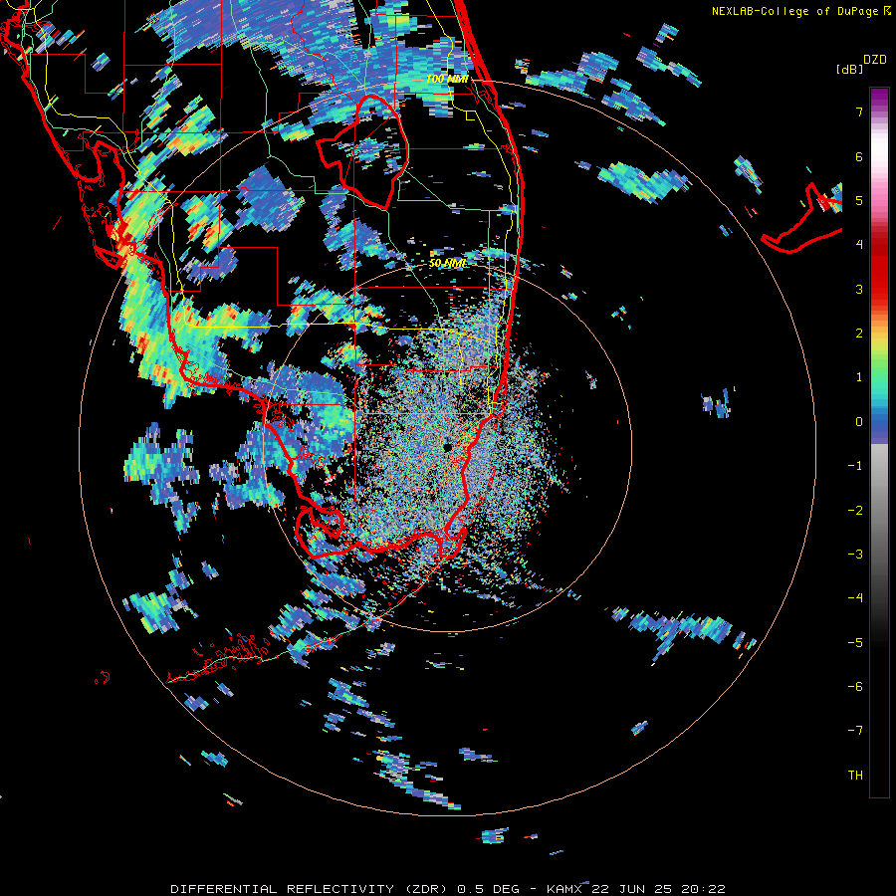Click the 1 value on color scale
Screen dimensions: 896x896
point(859,377)
